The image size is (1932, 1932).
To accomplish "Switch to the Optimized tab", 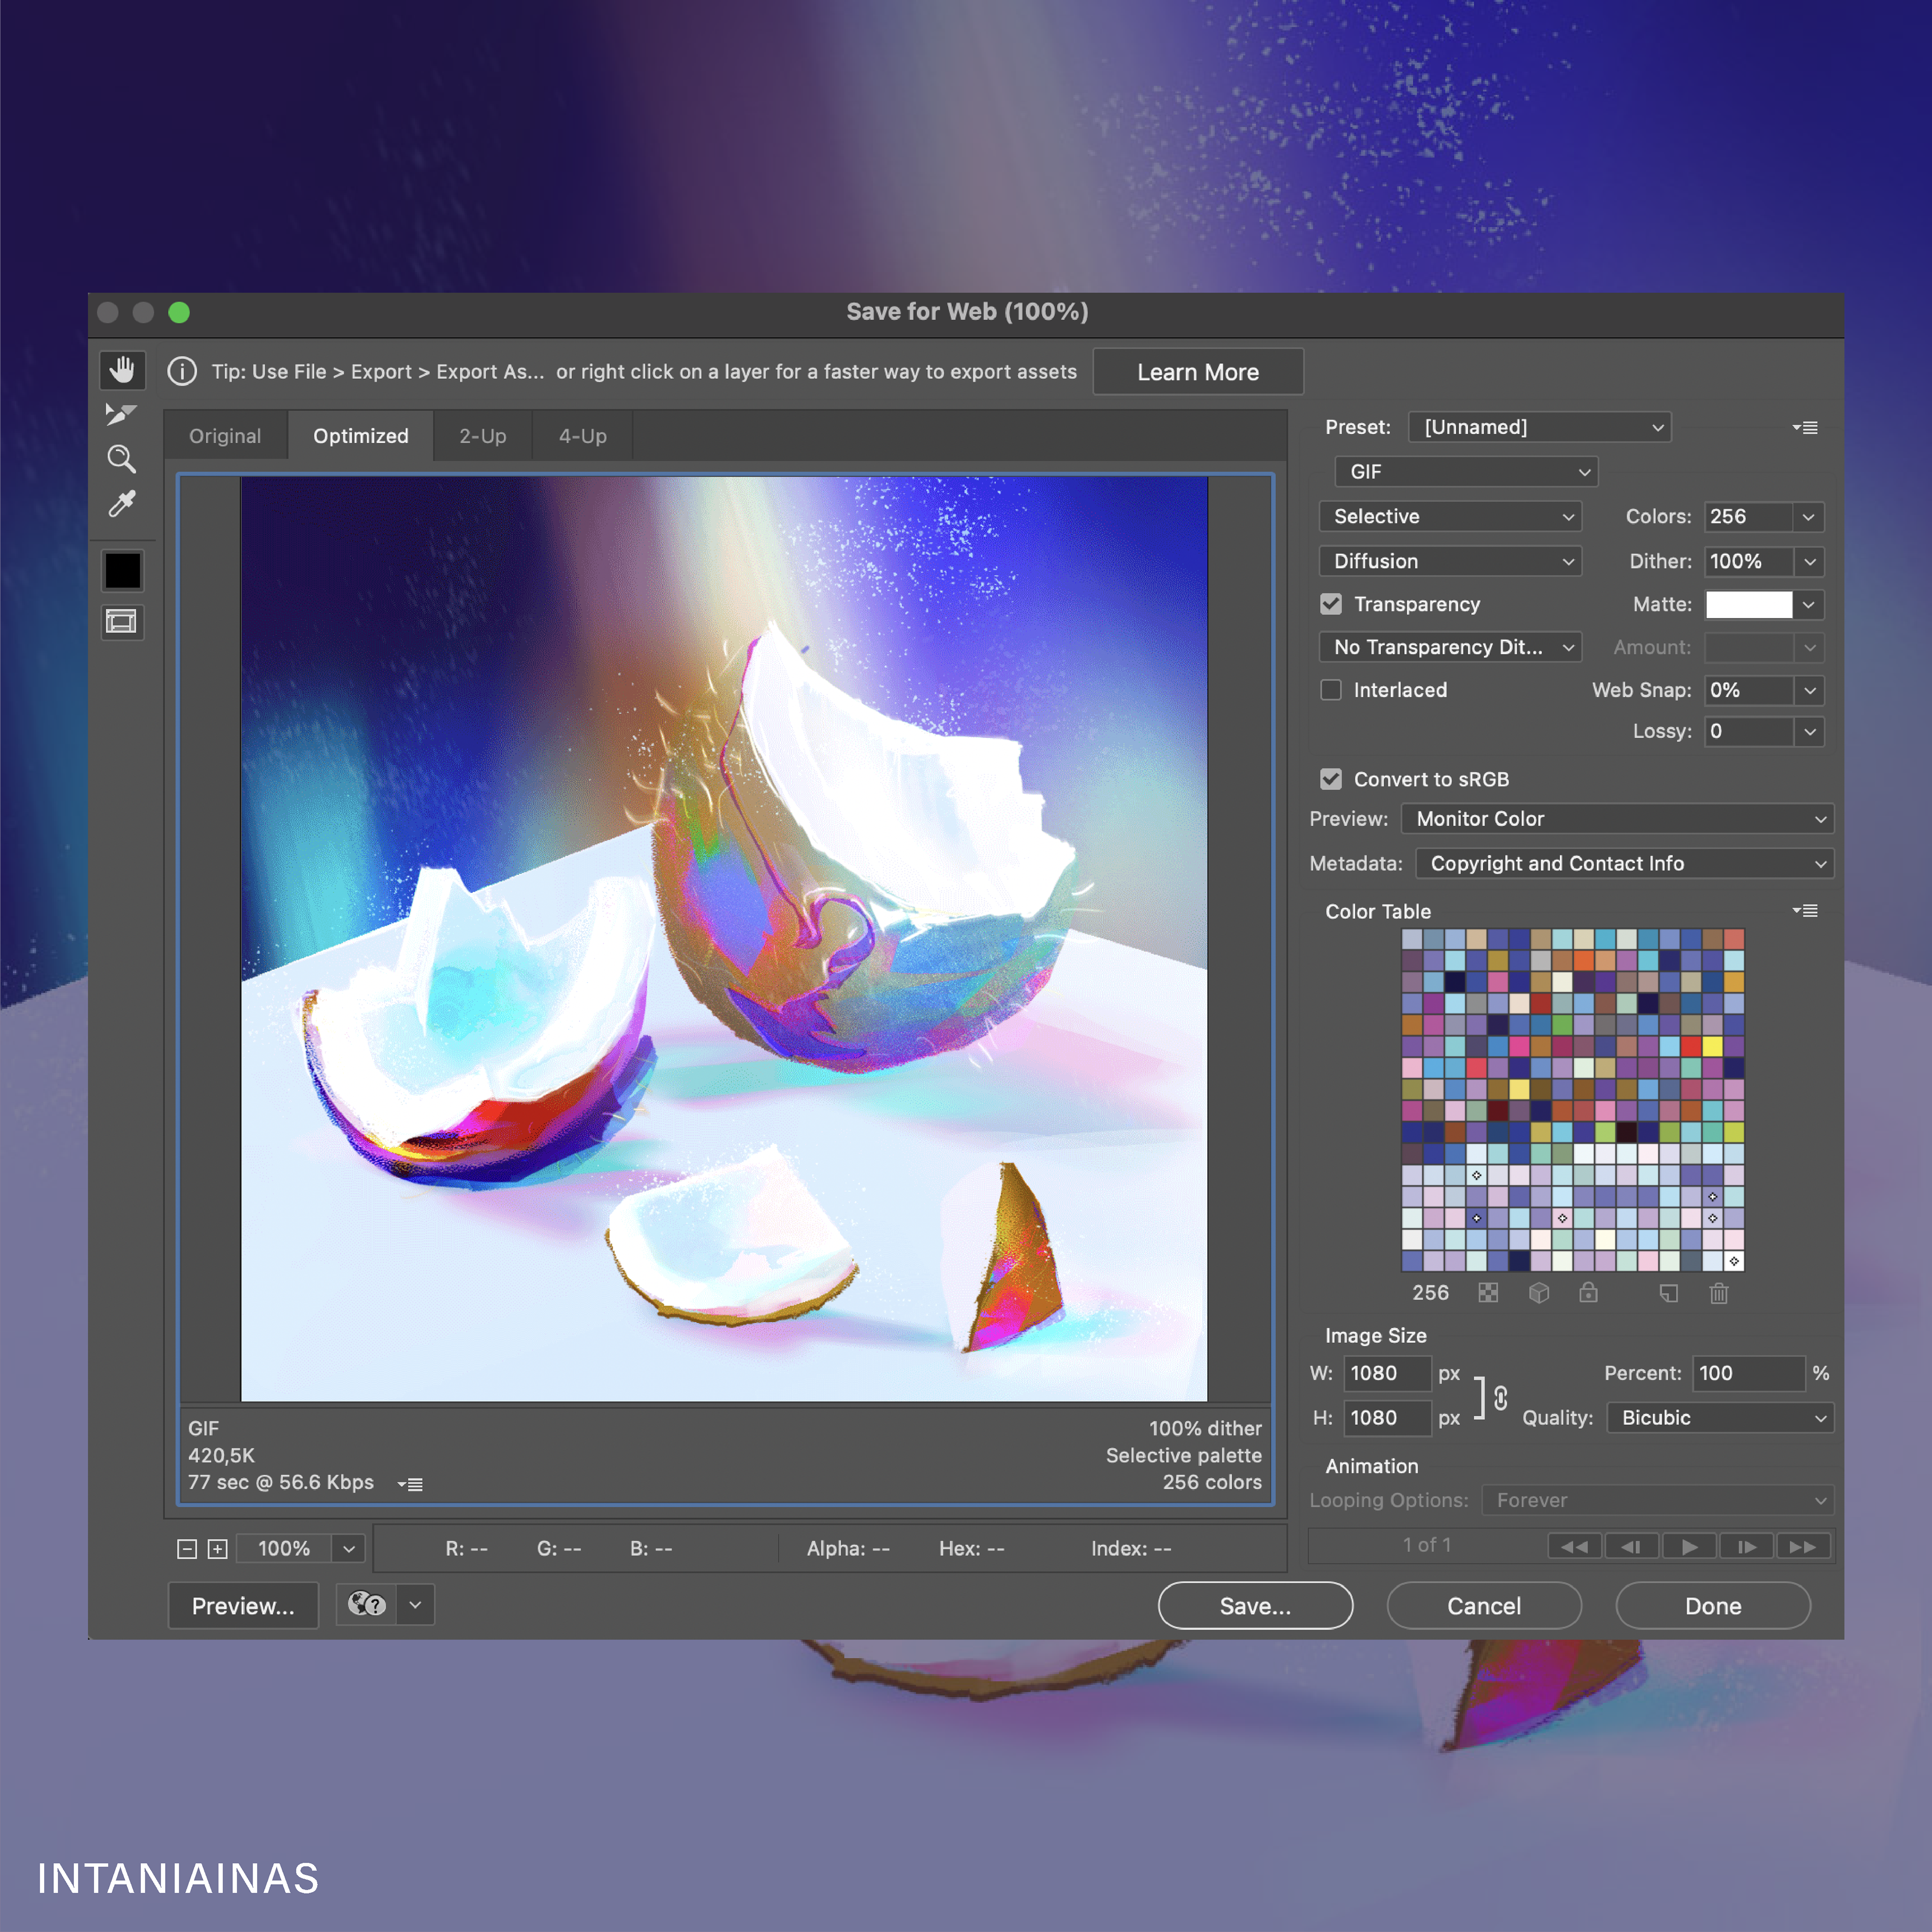I will pos(361,436).
